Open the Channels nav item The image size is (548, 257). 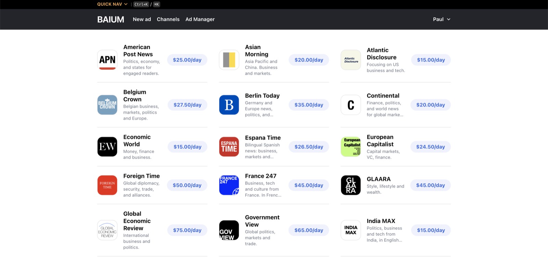(168, 19)
